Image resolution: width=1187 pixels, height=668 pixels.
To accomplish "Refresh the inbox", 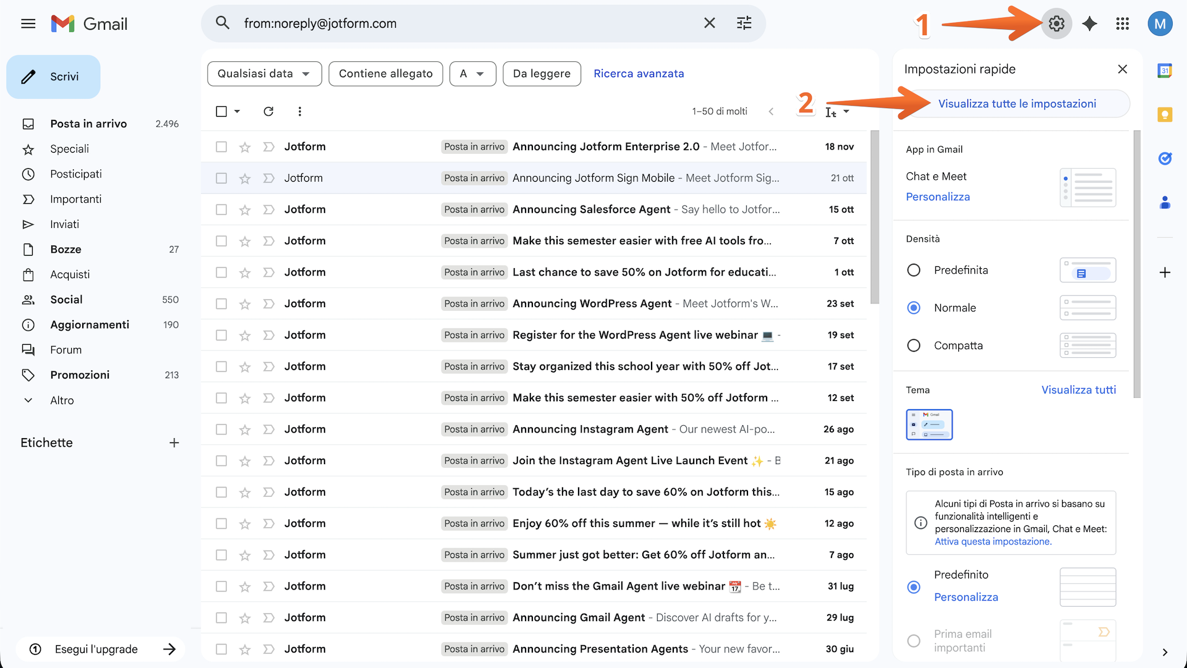I will pyautogui.click(x=268, y=111).
